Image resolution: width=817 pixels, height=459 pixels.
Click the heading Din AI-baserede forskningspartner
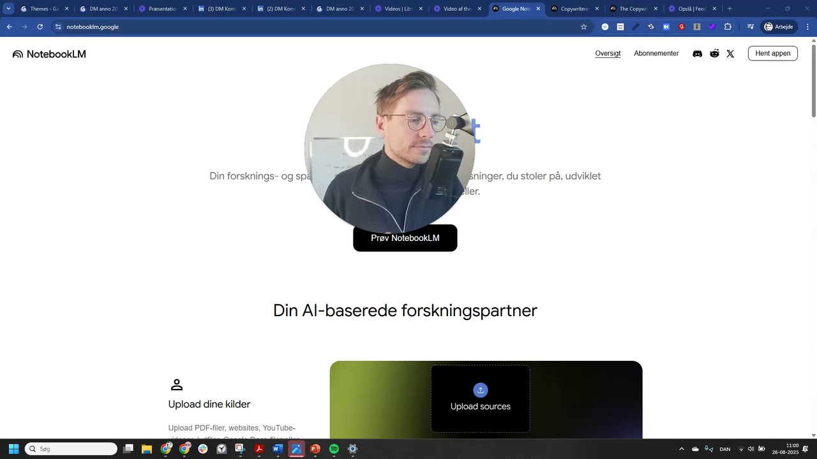pyautogui.click(x=405, y=310)
